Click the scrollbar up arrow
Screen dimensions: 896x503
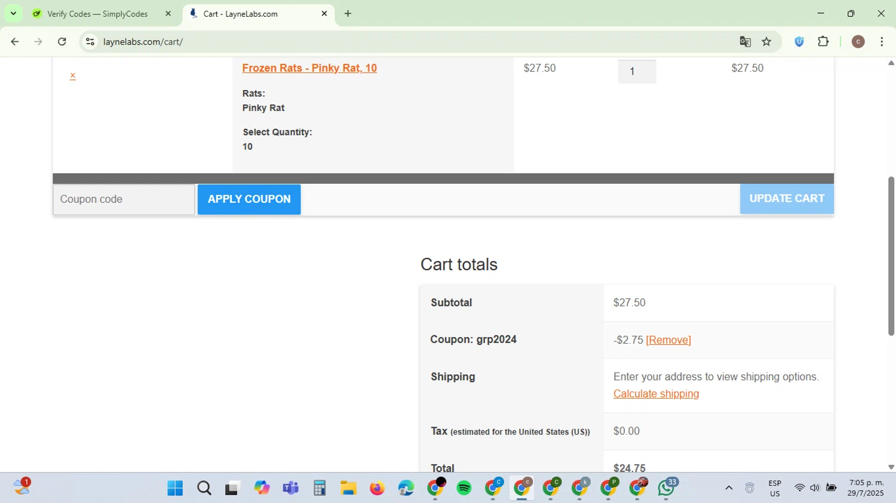[x=891, y=63]
